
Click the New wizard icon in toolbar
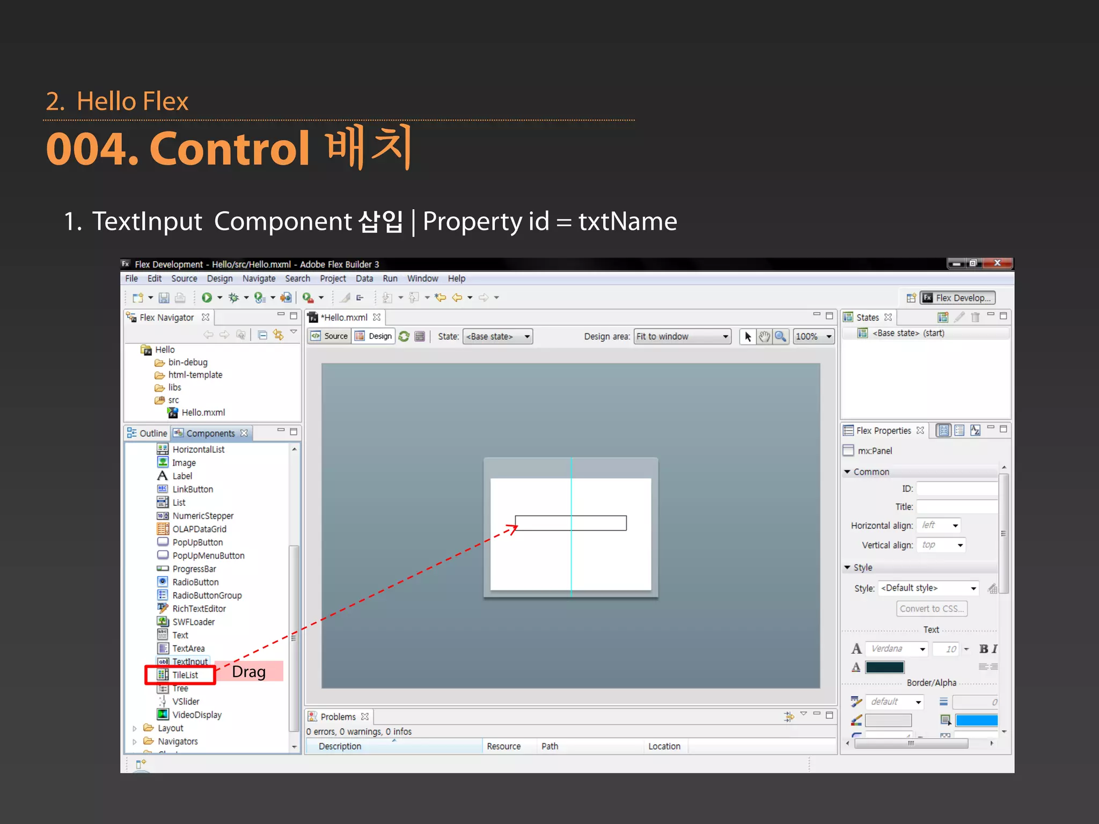pyautogui.click(x=138, y=297)
